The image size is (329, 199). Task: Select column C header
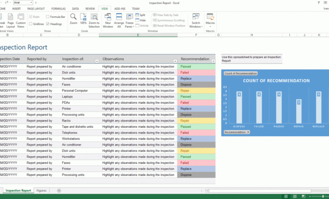coord(41,35)
